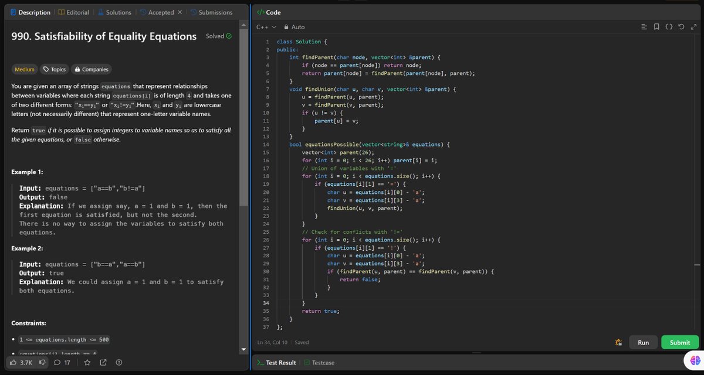Open the Description tab
The height and width of the screenshot is (375, 704).
(30, 12)
